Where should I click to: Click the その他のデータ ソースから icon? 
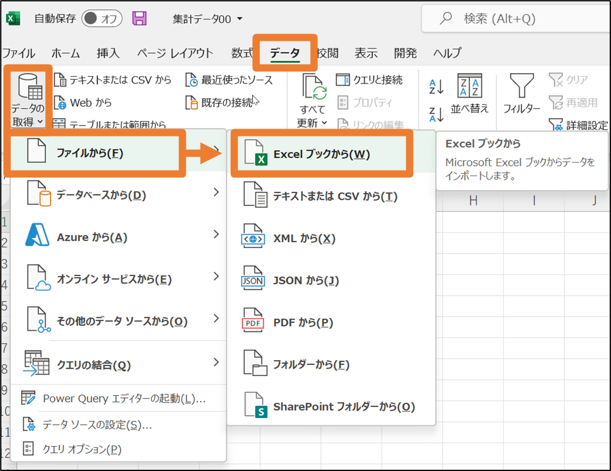(x=38, y=320)
